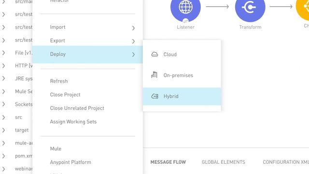
Task: Select Refresh in context menu
Action: (59, 81)
